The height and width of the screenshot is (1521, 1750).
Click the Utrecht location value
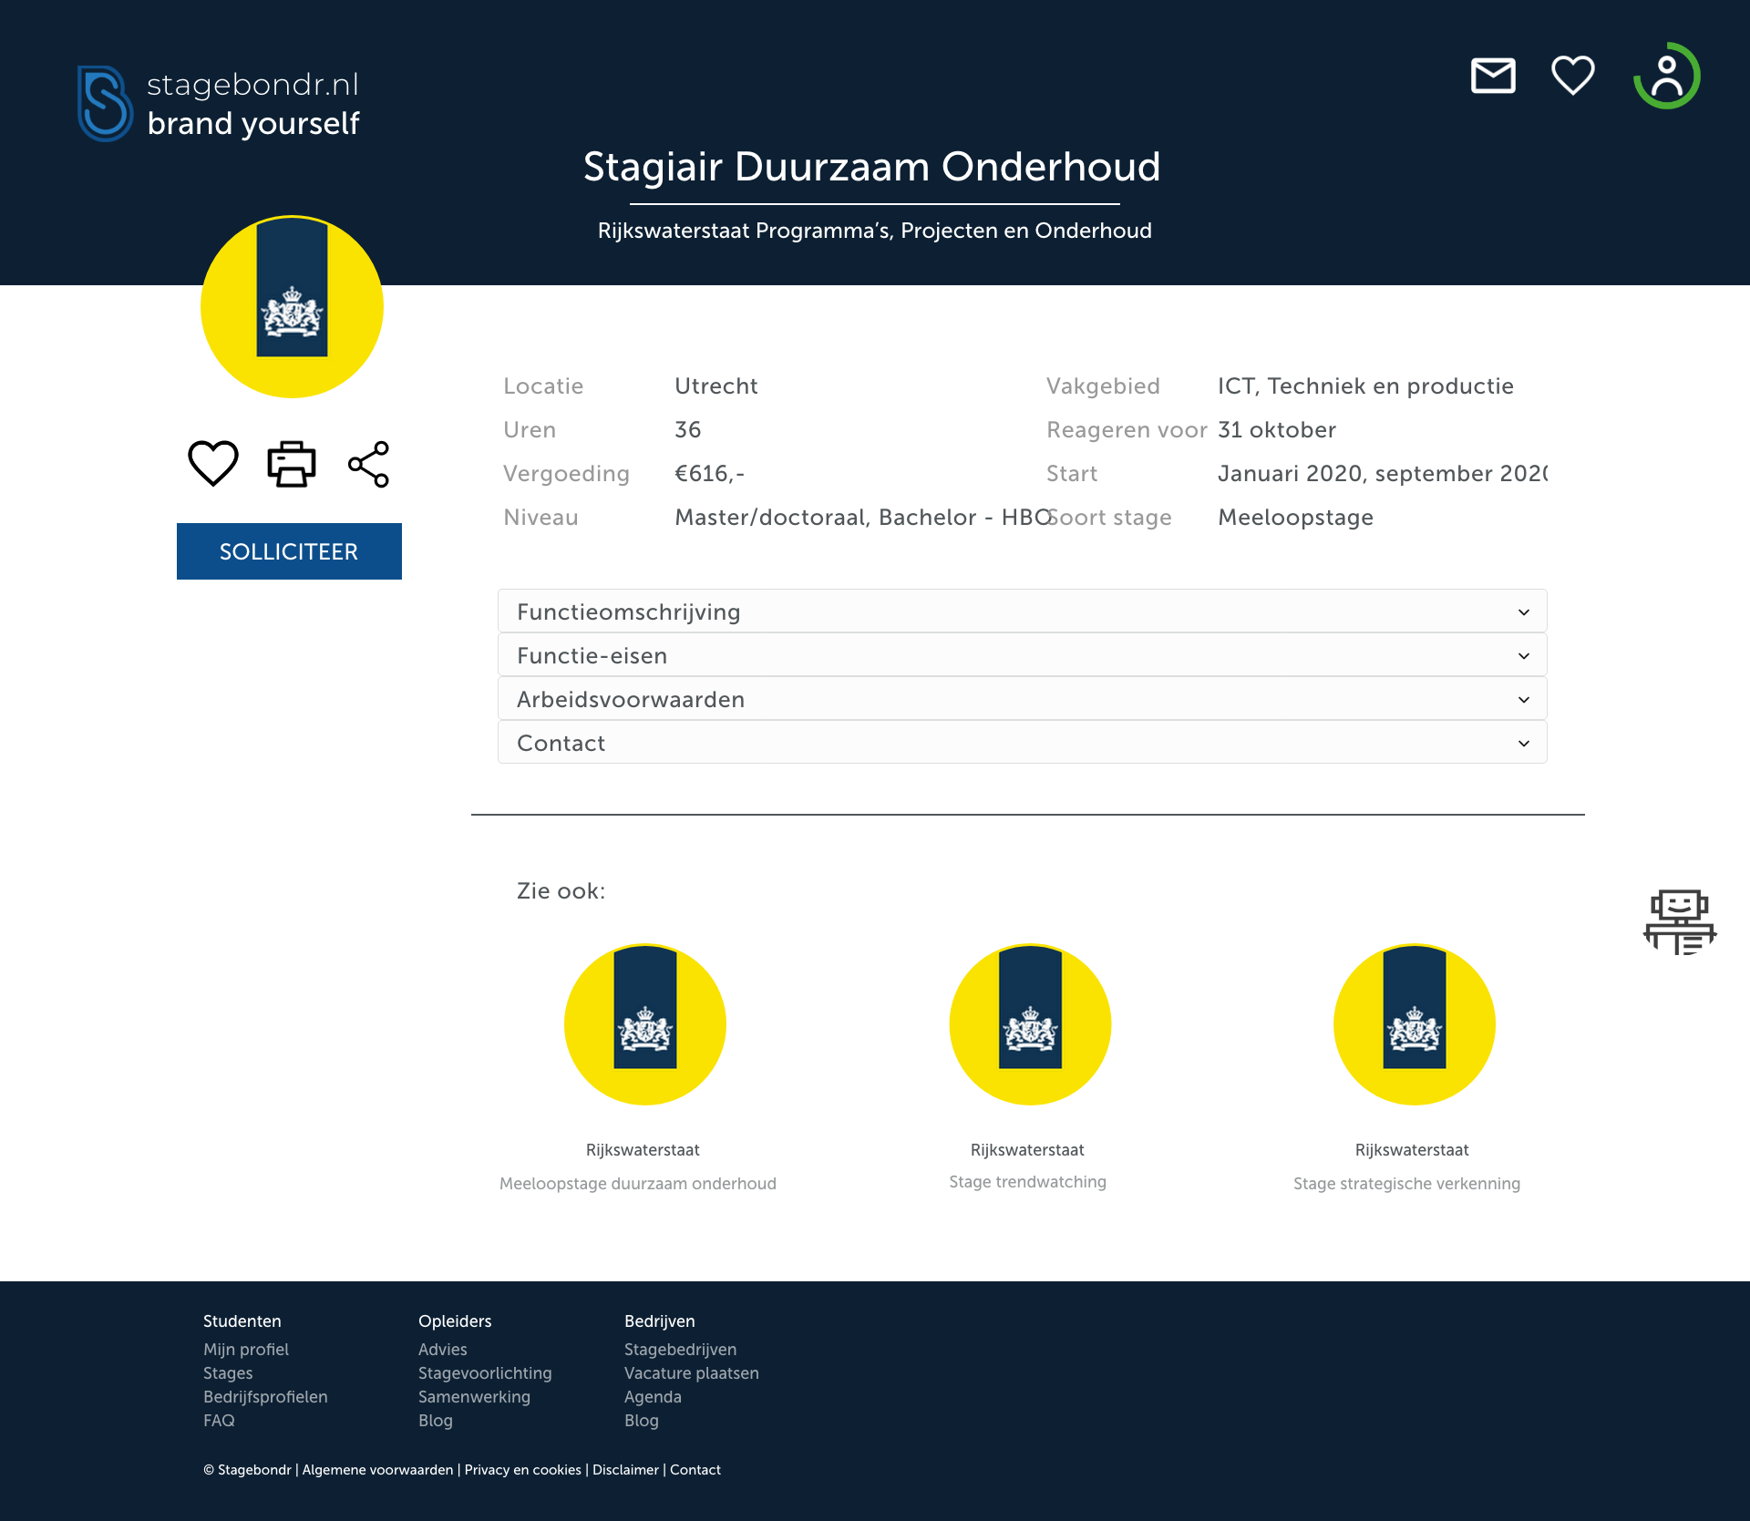pyautogui.click(x=716, y=385)
